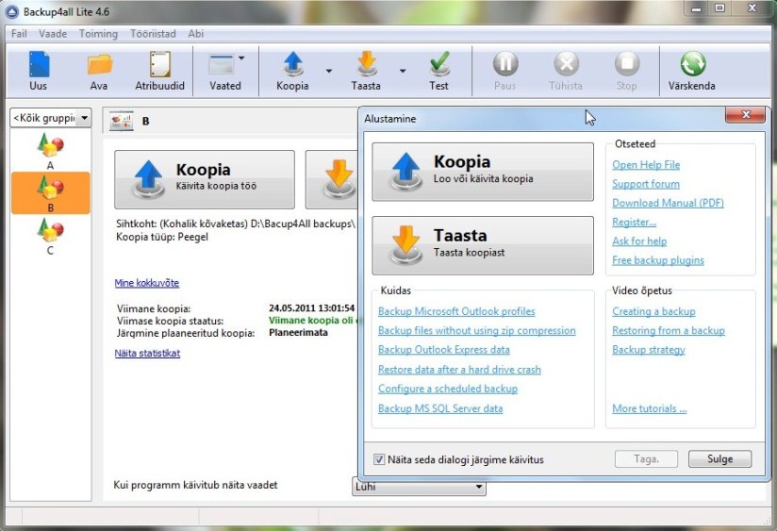Open Free backup plugins link

[658, 260]
